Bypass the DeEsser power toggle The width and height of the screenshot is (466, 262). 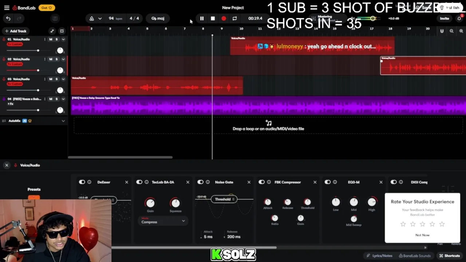[82, 182]
